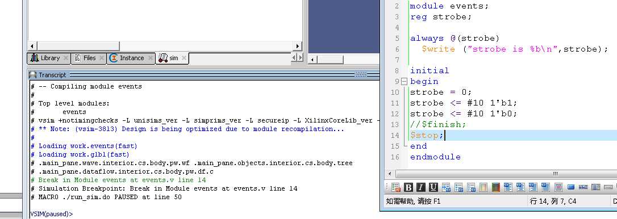Close the Files tab
The height and width of the screenshot is (219, 617).
[x=102, y=58]
